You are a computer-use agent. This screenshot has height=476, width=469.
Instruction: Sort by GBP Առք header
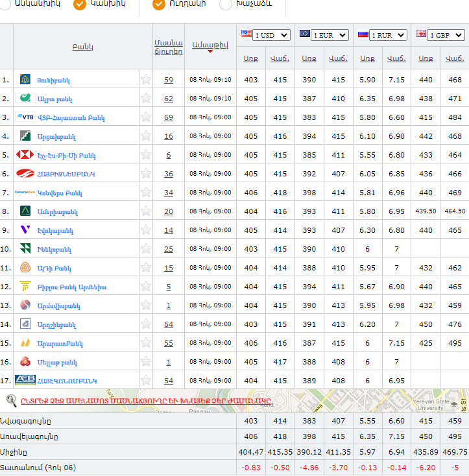click(x=426, y=58)
